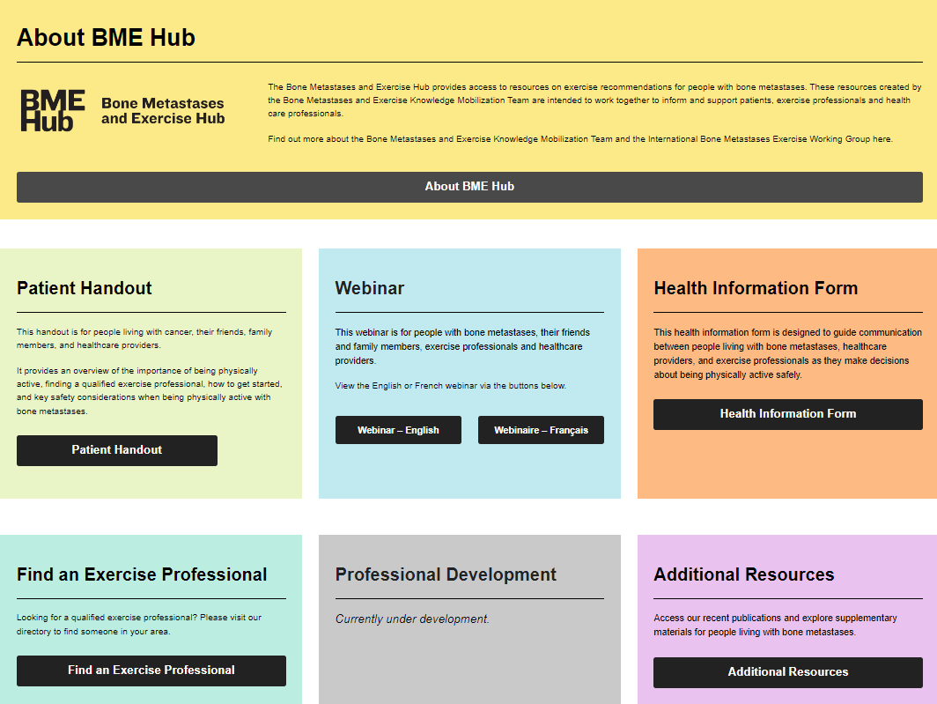Click the Webinar section heading
Screen dimensions: 937x704
click(x=370, y=288)
